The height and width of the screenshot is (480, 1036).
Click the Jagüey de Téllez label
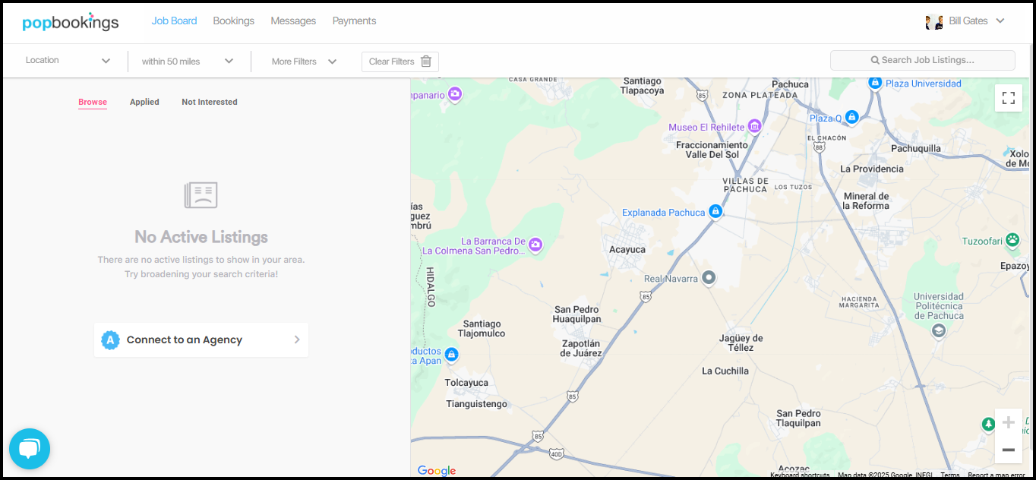(741, 343)
